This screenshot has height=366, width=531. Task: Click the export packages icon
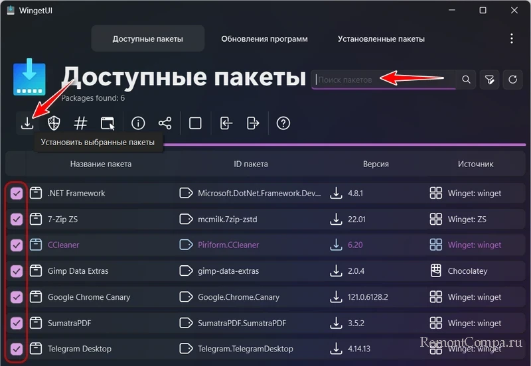253,123
